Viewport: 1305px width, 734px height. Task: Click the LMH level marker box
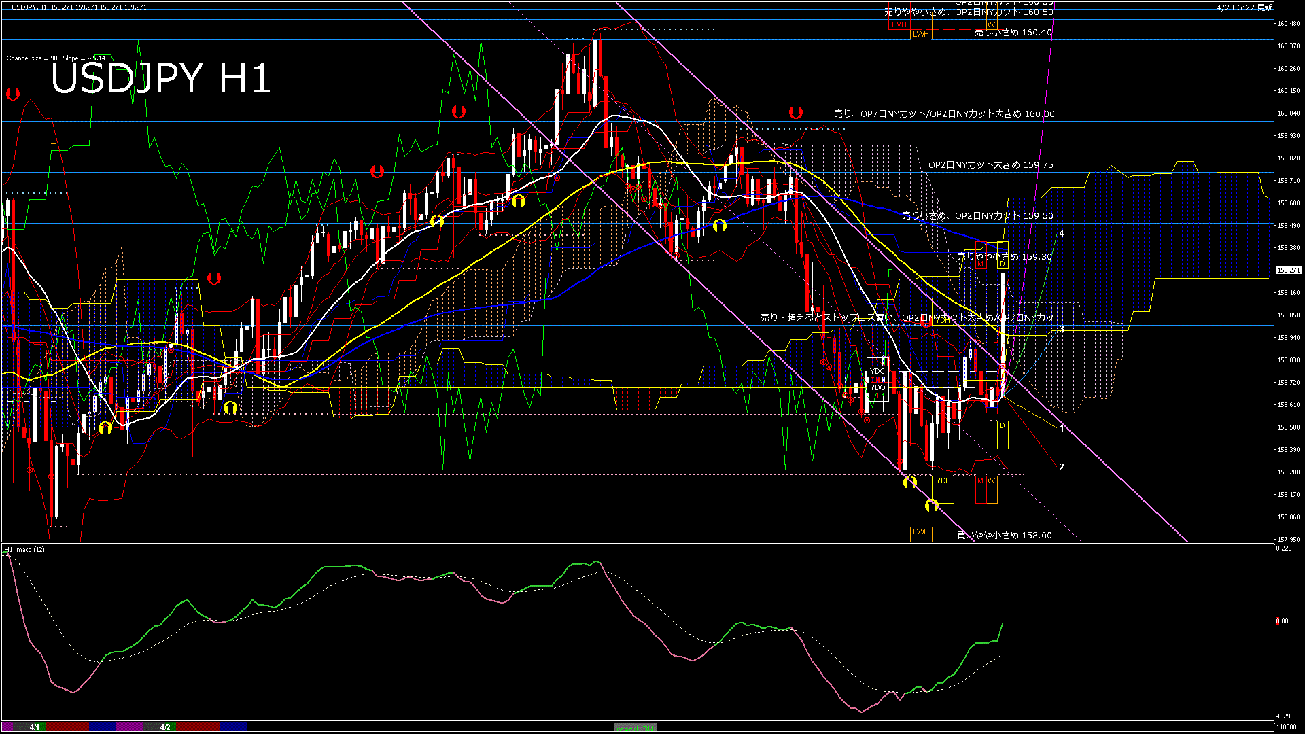(899, 24)
